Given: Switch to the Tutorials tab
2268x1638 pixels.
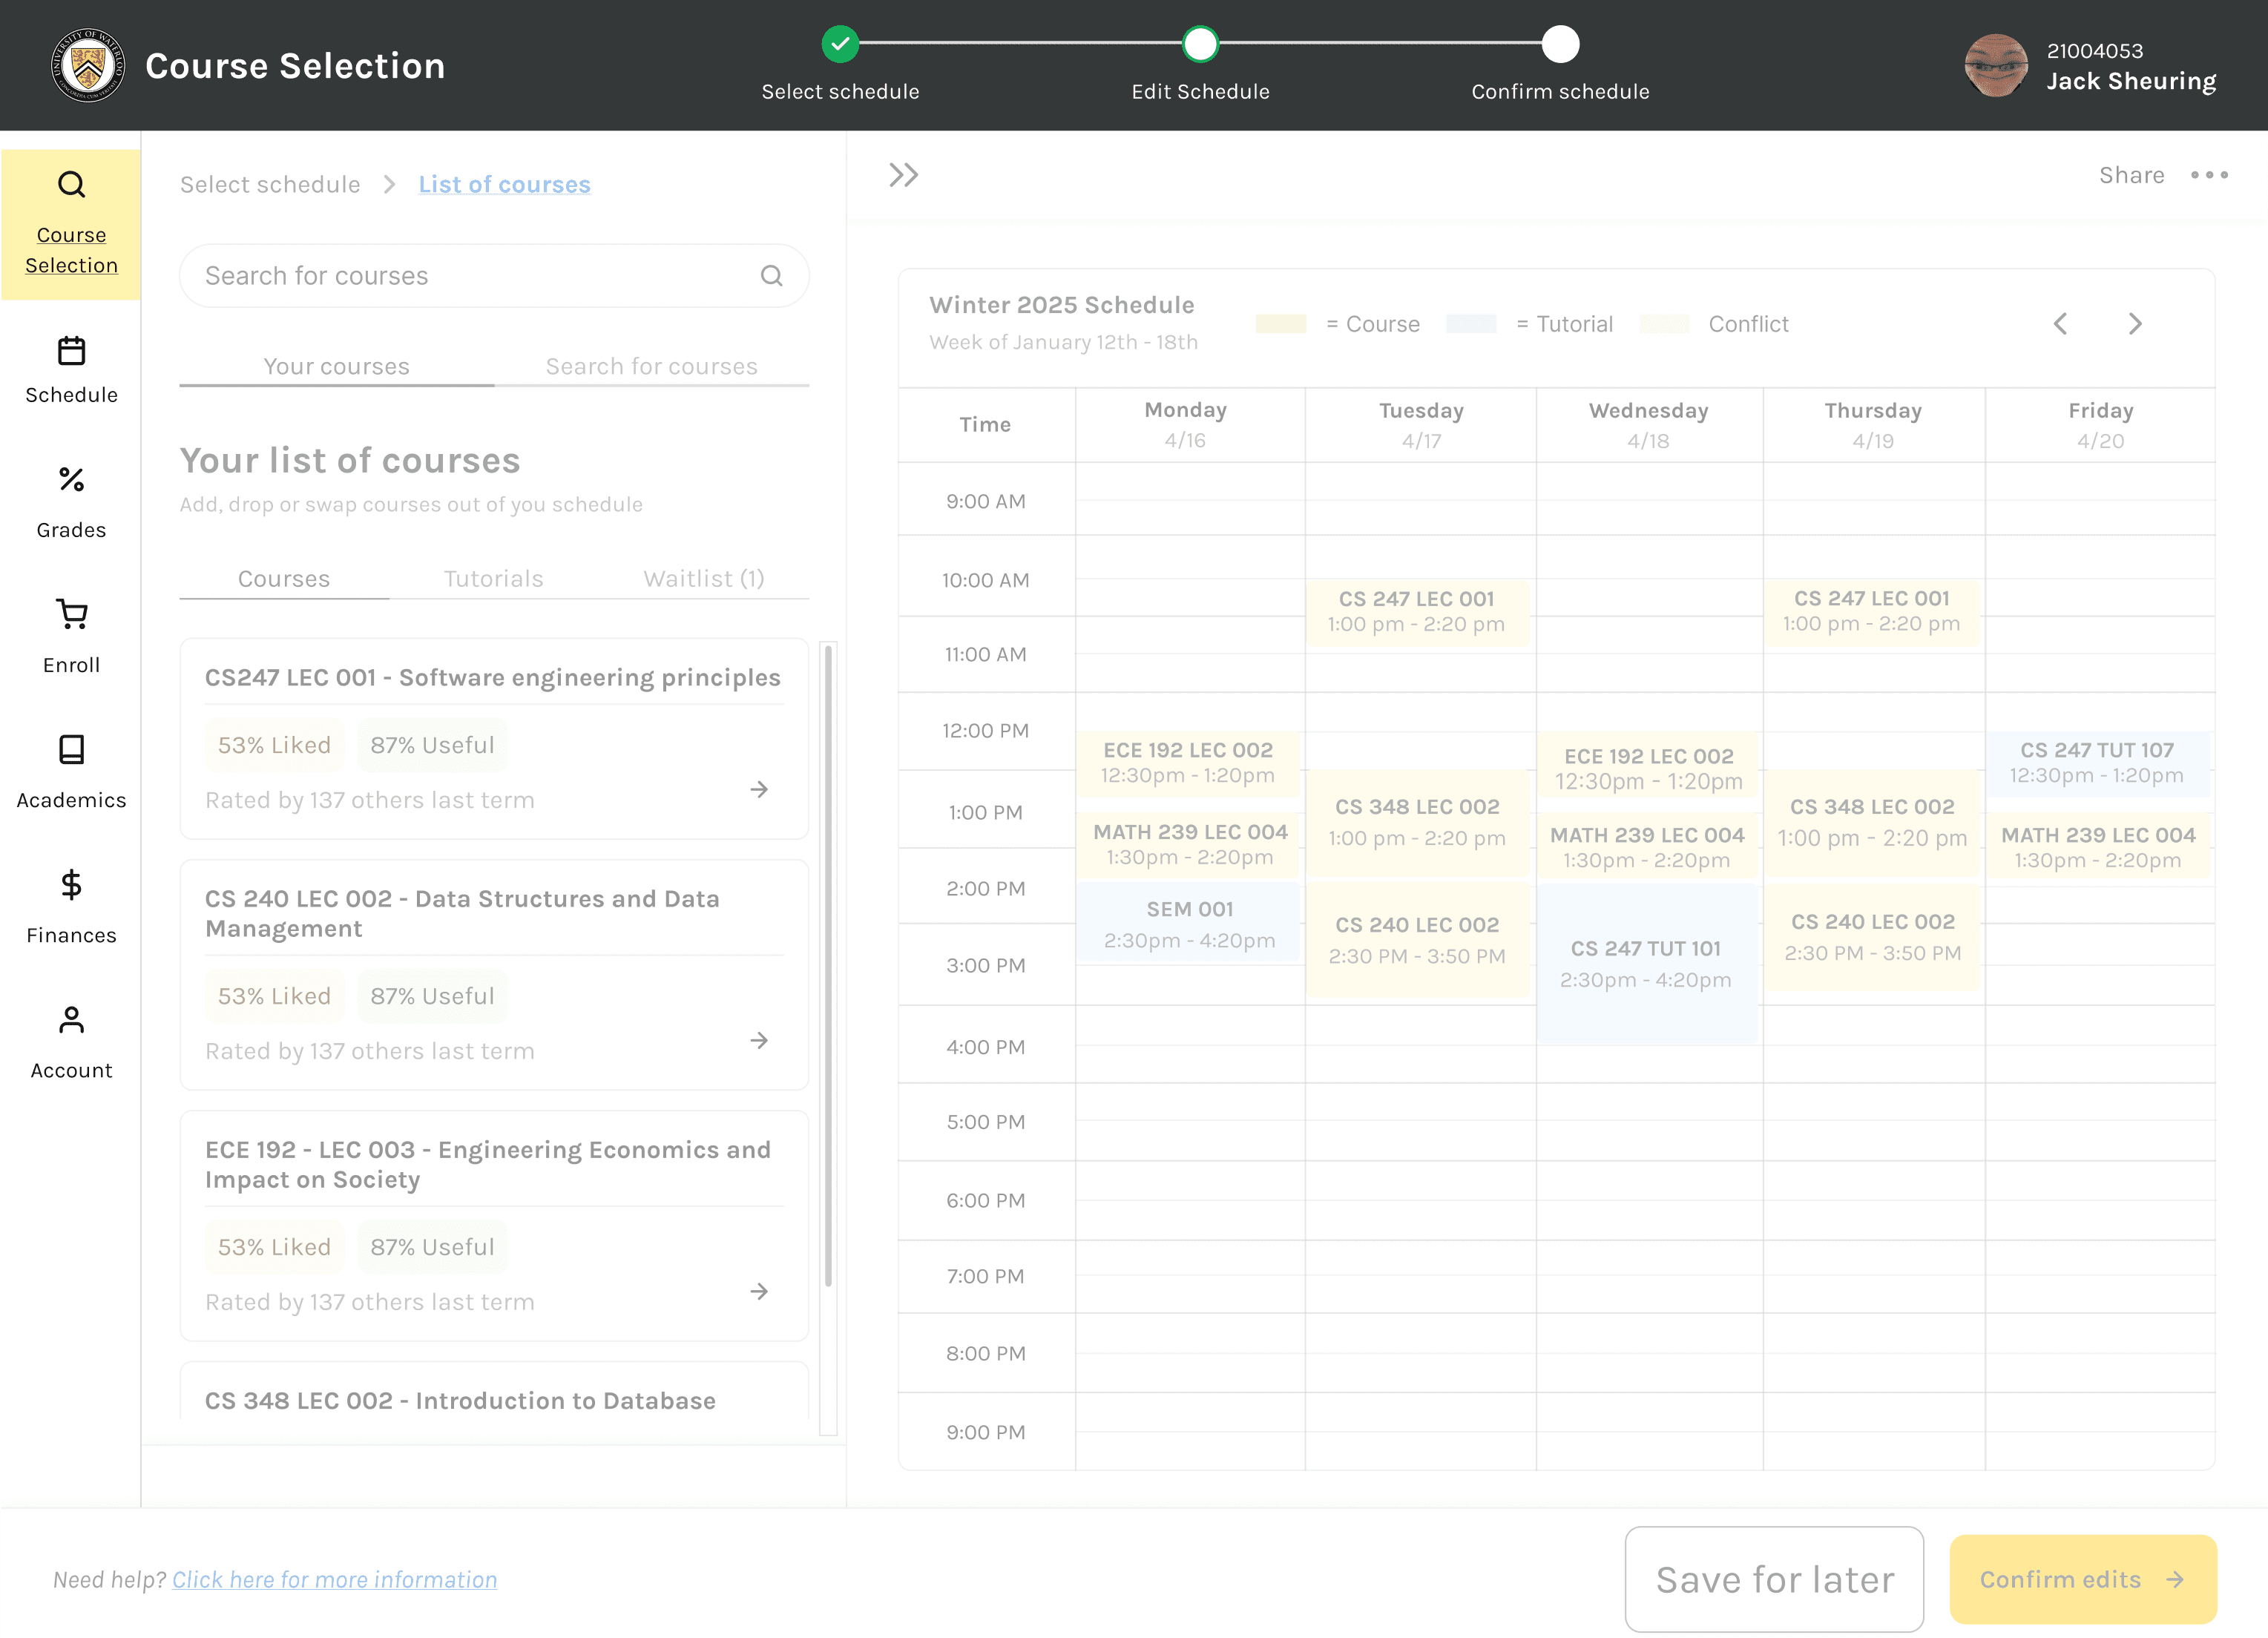Looking at the screenshot, I should click(493, 579).
